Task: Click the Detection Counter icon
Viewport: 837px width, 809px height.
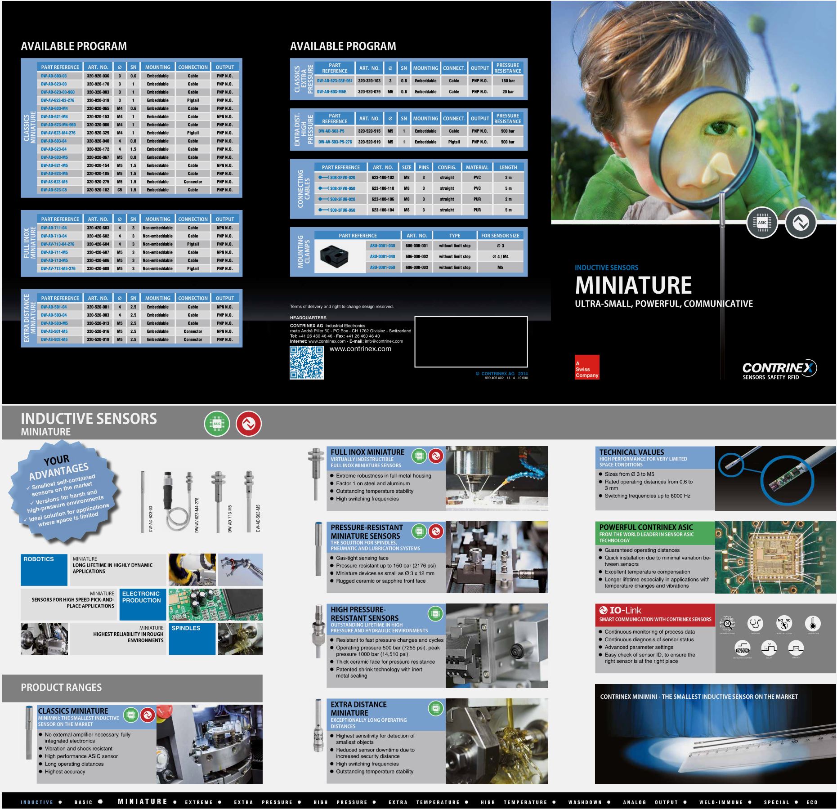Action: tap(742, 648)
